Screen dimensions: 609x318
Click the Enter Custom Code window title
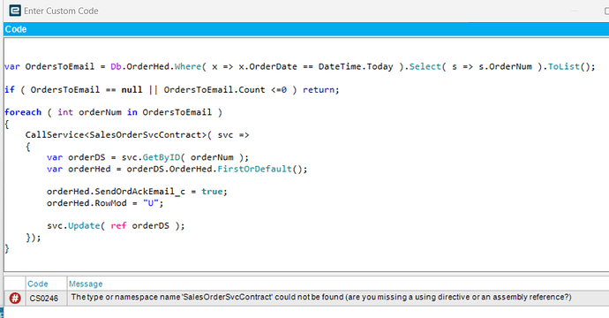61,11
